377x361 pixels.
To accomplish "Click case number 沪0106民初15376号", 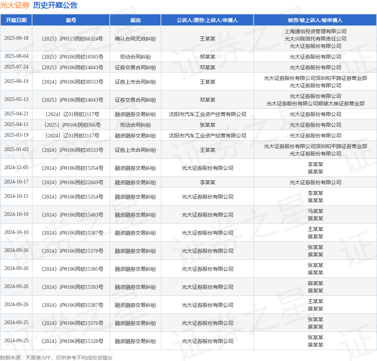I will [x=73, y=323].
